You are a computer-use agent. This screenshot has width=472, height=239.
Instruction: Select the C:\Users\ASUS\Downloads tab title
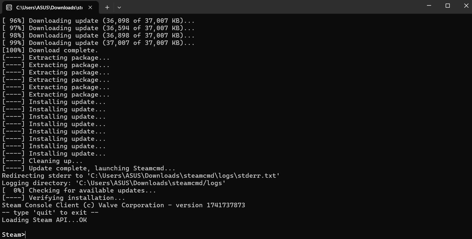(x=49, y=7)
